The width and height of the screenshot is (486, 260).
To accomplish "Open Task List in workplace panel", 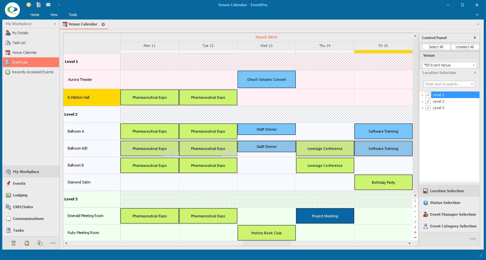I will [31, 43].
